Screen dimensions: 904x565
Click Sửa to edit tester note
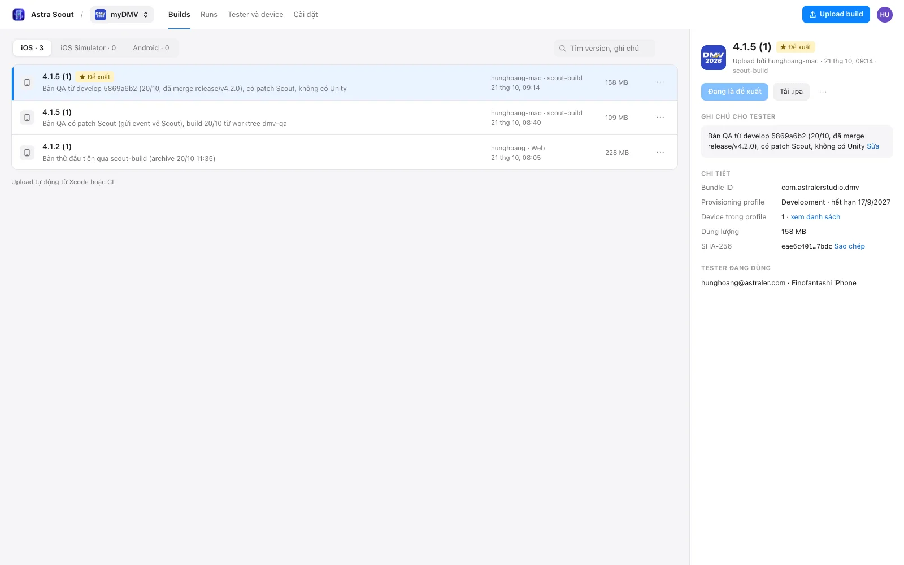pyautogui.click(x=873, y=146)
